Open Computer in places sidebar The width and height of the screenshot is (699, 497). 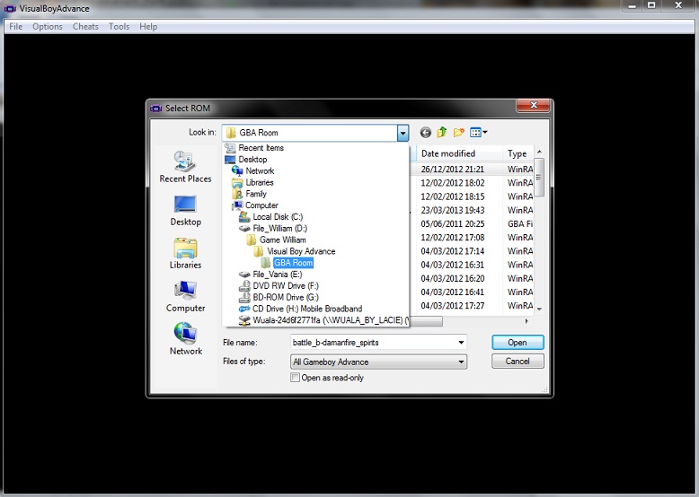pyautogui.click(x=185, y=296)
